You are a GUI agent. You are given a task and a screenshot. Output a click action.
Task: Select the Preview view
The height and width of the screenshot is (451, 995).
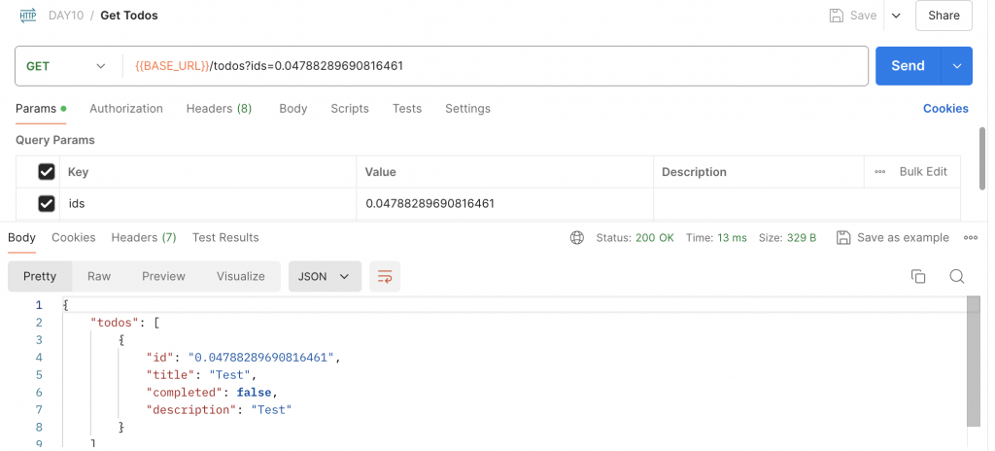pos(163,276)
